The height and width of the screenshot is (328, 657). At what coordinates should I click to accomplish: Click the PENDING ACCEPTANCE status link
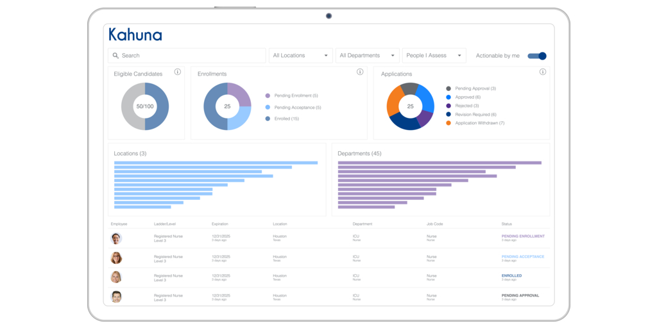523,257
